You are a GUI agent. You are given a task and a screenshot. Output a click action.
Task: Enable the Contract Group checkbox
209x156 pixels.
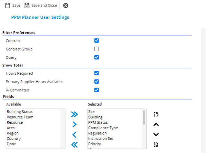click(x=96, y=49)
